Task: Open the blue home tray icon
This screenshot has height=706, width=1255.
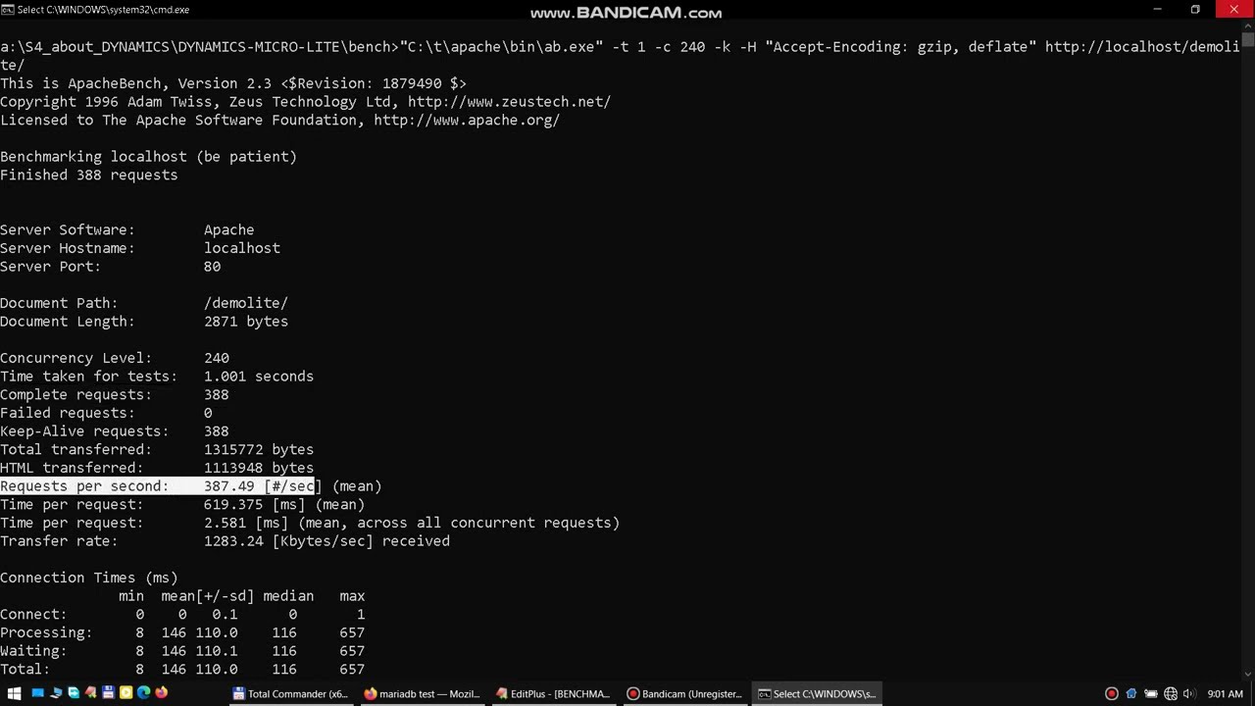Action: pyautogui.click(x=1130, y=693)
